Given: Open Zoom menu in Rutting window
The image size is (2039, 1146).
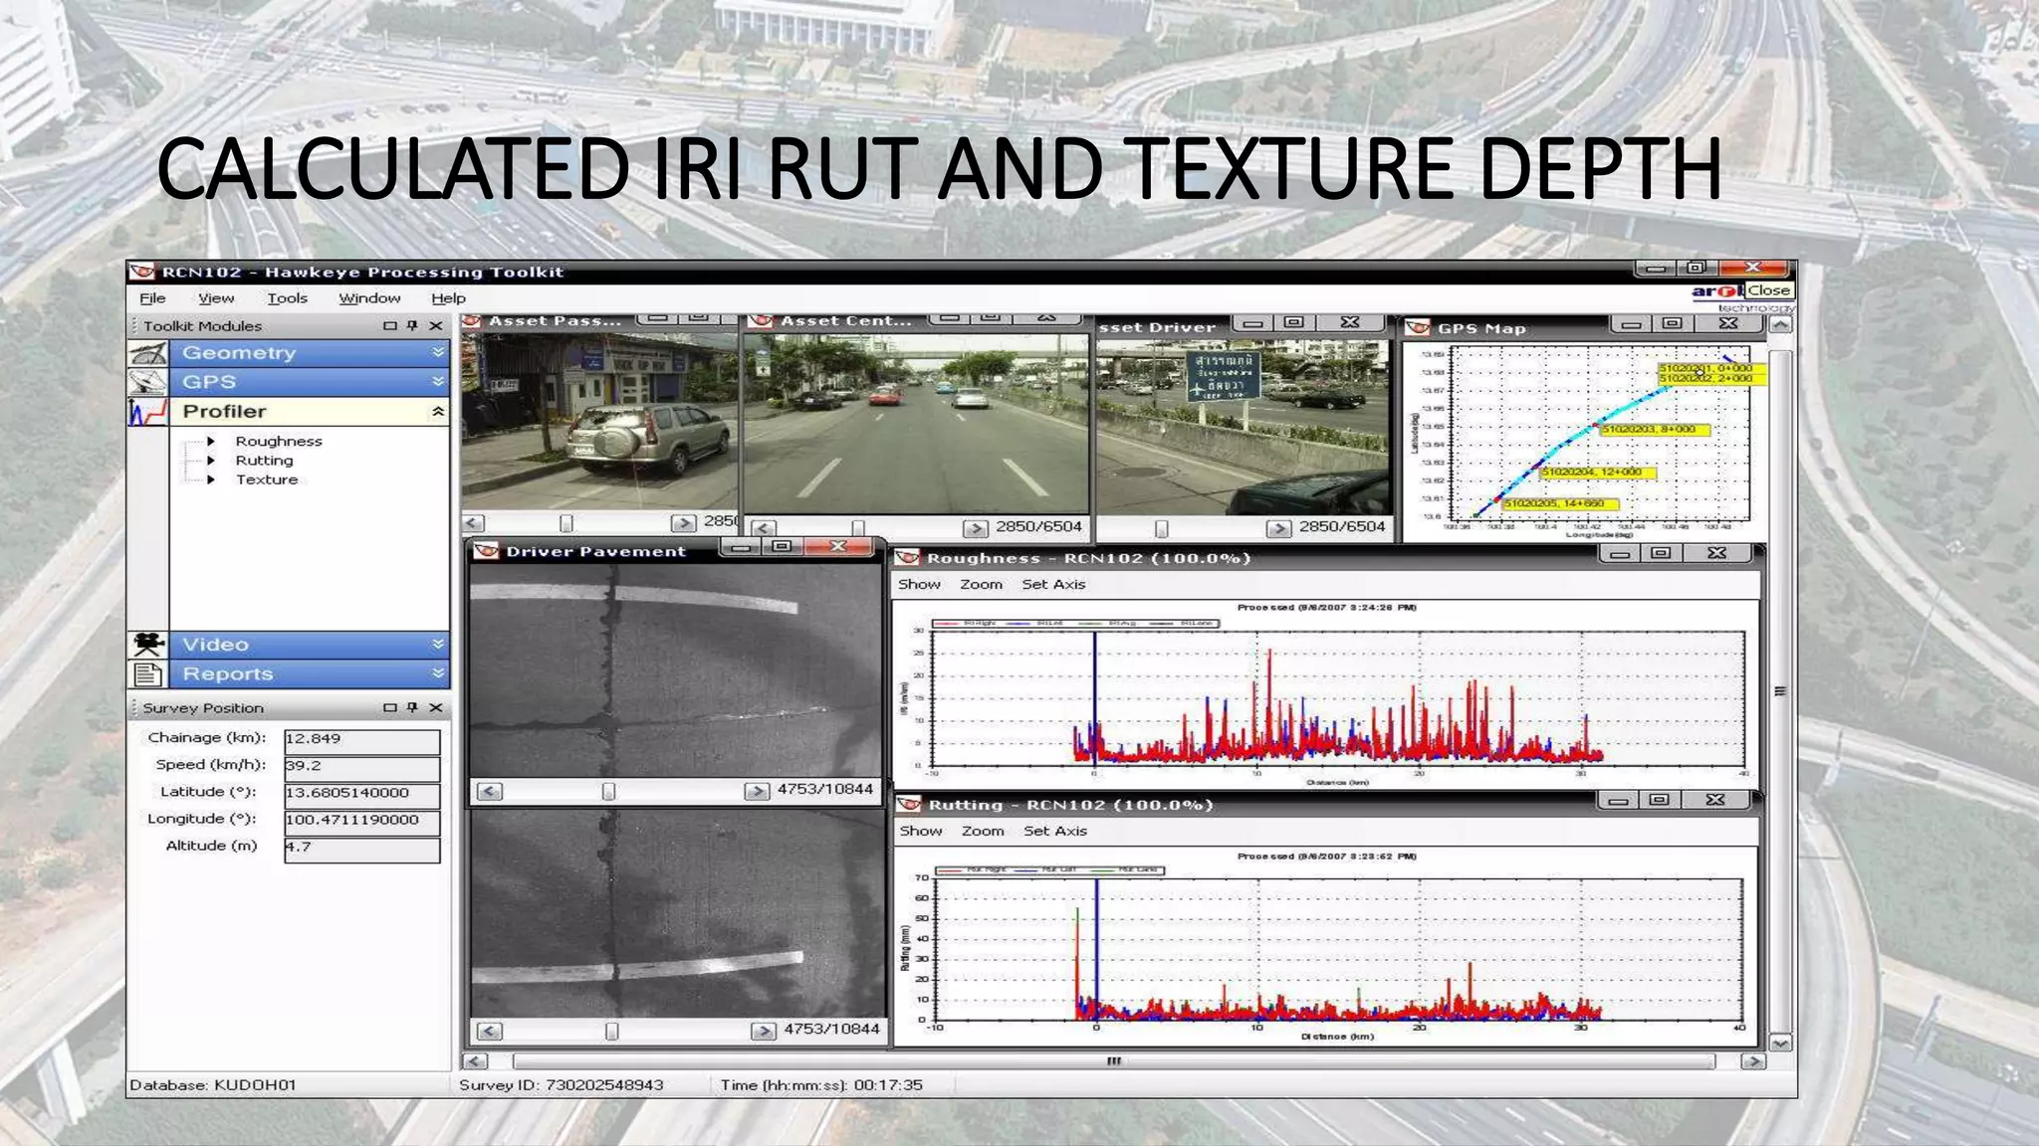Looking at the screenshot, I should pyautogui.click(x=983, y=831).
